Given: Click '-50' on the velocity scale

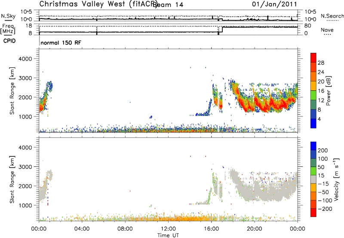Looking at the screenshot, I should point(323,192).
